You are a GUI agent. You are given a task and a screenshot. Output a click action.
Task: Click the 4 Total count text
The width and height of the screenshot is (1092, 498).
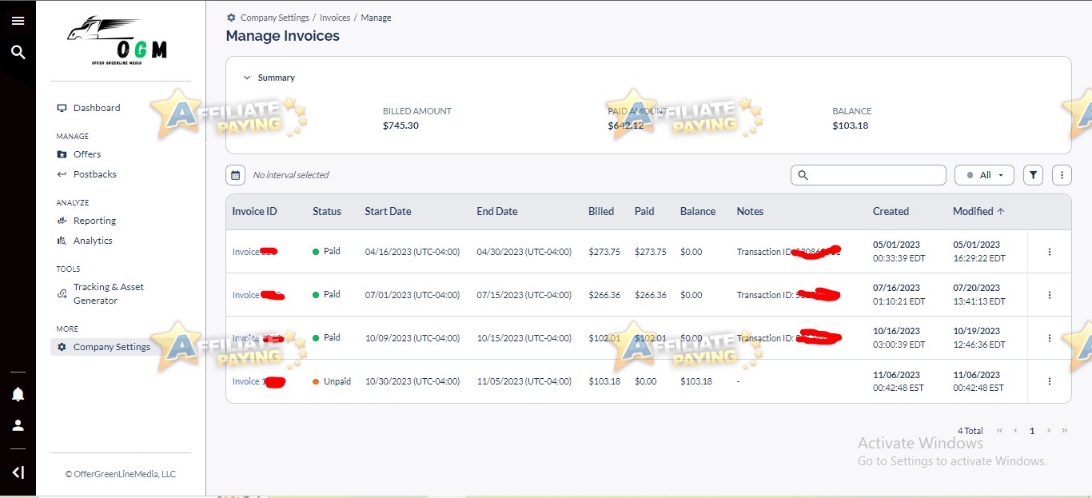970,431
